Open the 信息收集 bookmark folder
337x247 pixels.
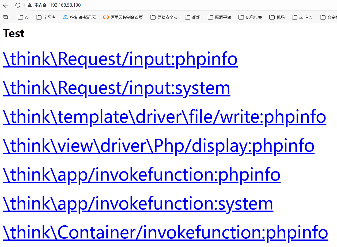click(250, 17)
